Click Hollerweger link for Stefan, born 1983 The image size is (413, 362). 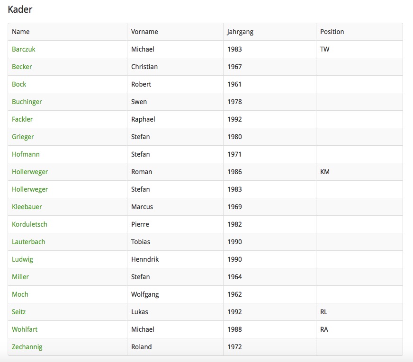click(x=30, y=189)
